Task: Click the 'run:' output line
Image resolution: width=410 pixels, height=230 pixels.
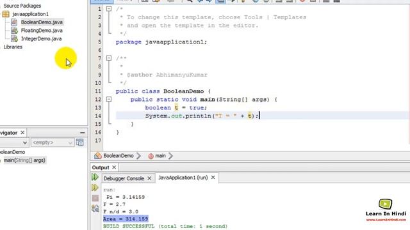Action: 110,190
